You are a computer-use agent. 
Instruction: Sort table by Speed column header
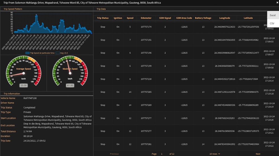[130, 18]
